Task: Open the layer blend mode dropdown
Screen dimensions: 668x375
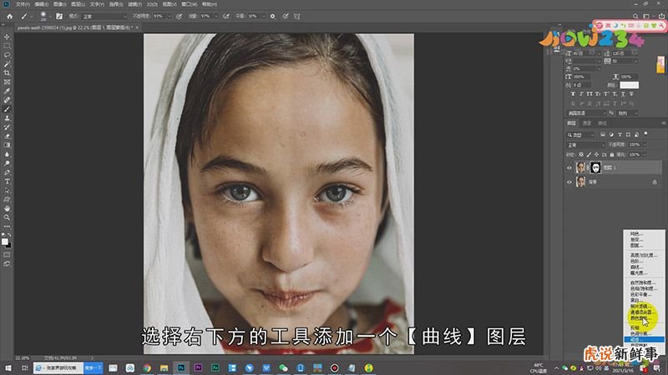Action: [585, 145]
